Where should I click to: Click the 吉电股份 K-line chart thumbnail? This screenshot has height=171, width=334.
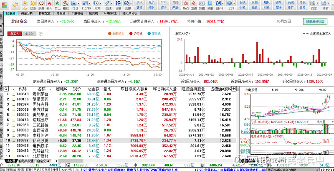pyautogui.click(x=292, y=106)
